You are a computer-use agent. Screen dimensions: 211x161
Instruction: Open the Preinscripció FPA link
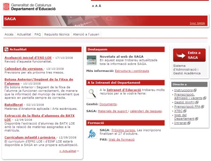point(187,107)
